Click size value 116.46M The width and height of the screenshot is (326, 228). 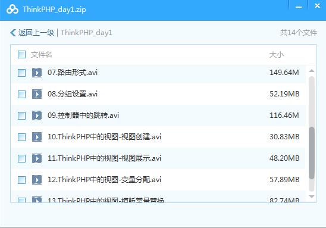point(284,115)
